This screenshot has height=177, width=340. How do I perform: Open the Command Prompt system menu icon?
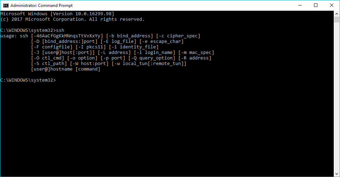[x=6, y=6]
